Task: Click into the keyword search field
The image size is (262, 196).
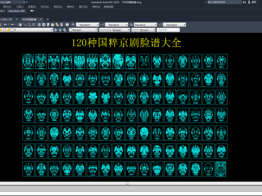Action: (x=224, y=2)
